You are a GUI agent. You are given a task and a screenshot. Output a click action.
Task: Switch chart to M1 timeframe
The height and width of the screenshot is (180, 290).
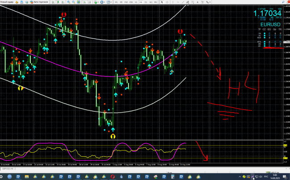117,3
